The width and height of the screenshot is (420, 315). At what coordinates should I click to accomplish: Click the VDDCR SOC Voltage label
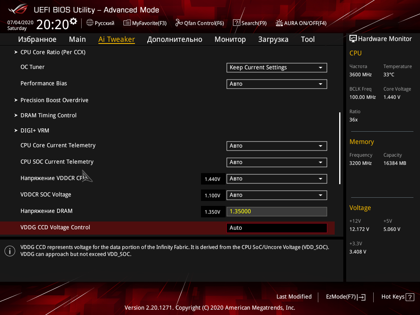coord(46,194)
